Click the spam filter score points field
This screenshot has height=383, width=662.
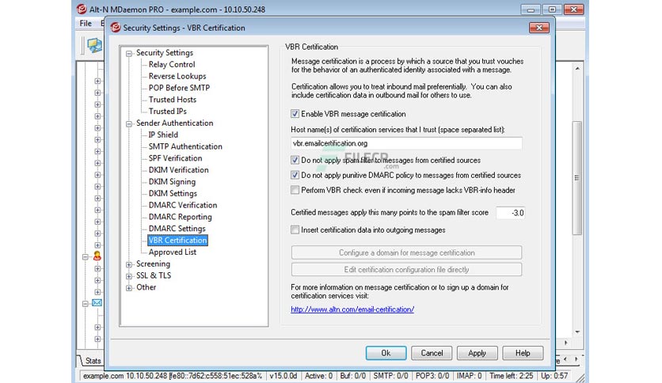[x=511, y=213]
